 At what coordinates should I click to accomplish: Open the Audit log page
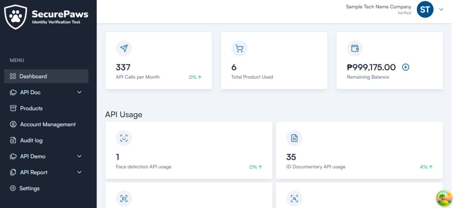(x=31, y=140)
